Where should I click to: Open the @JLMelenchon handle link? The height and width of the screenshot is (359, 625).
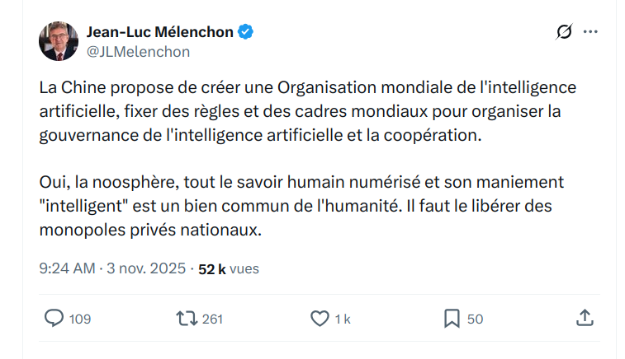[138, 51]
